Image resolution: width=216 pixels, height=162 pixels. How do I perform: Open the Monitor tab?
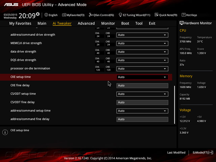(108, 23)
